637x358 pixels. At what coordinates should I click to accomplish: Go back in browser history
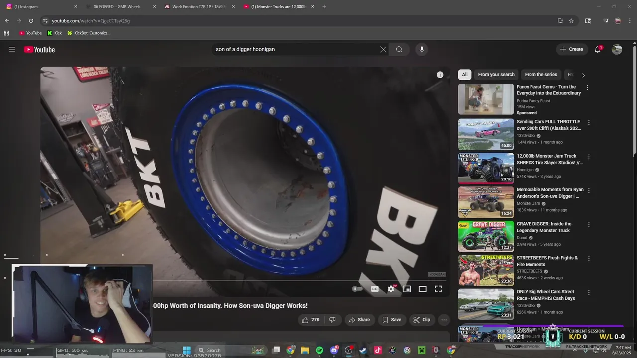[x=7, y=21]
